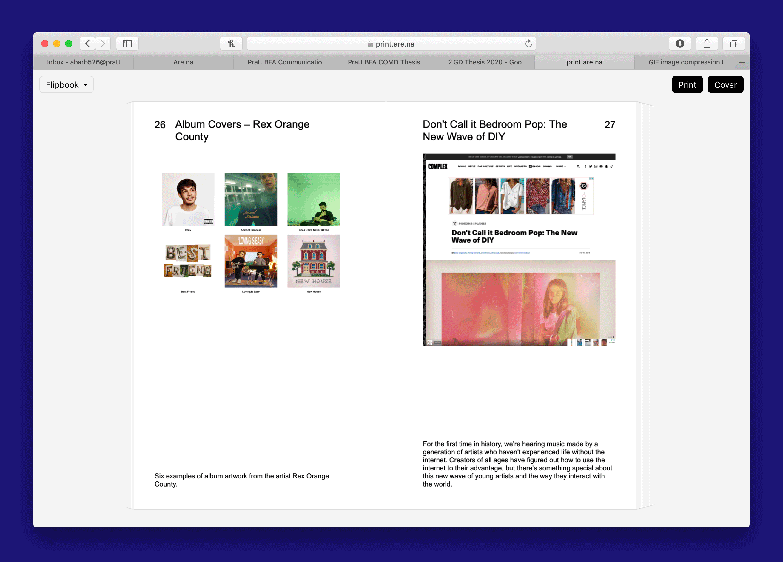Toggle the Safari sidebar icon
This screenshot has height=562, width=783.
click(127, 44)
